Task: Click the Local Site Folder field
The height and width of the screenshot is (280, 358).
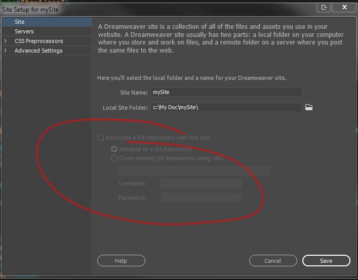Action: [x=226, y=107]
